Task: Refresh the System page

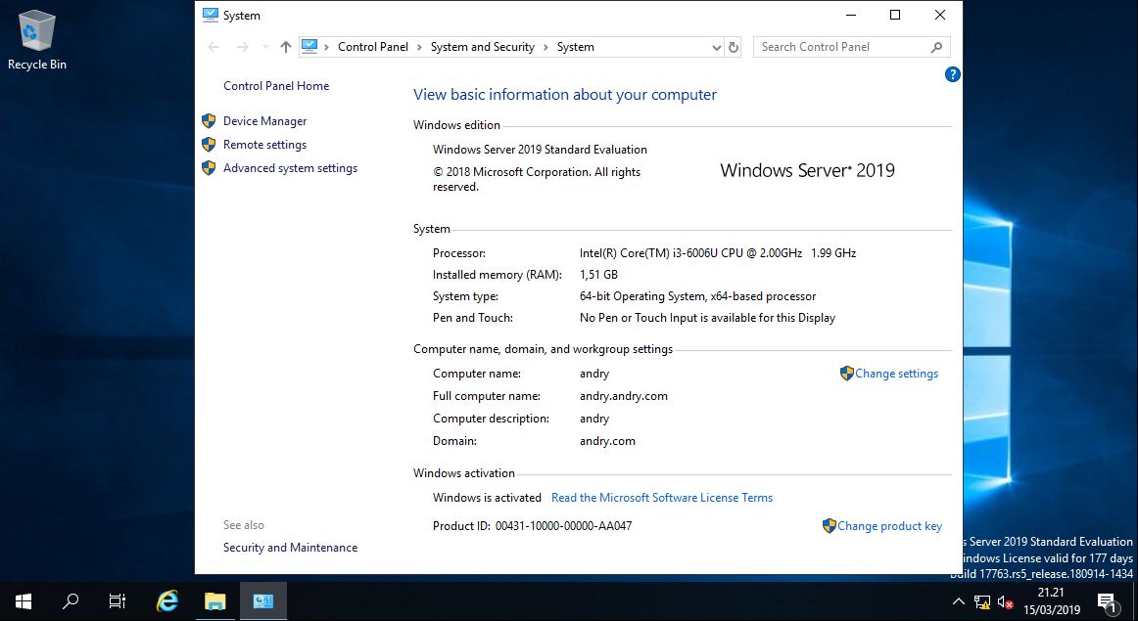Action: click(x=734, y=47)
